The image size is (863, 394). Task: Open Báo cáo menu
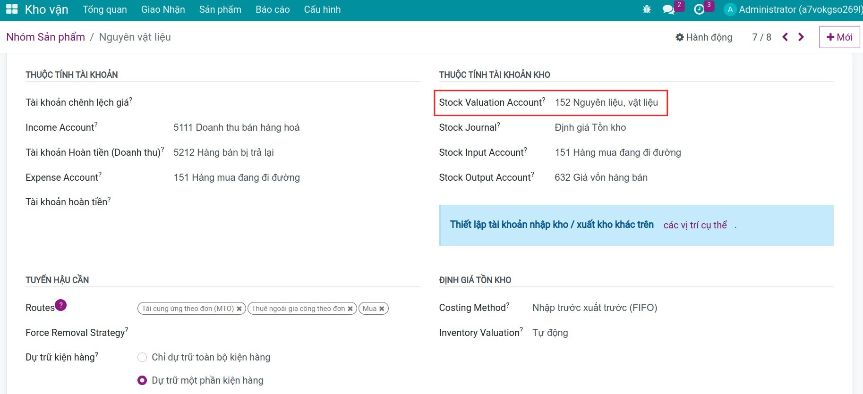click(x=273, y=9)
